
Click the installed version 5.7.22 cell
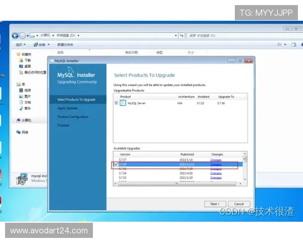[x=200, y=103]
